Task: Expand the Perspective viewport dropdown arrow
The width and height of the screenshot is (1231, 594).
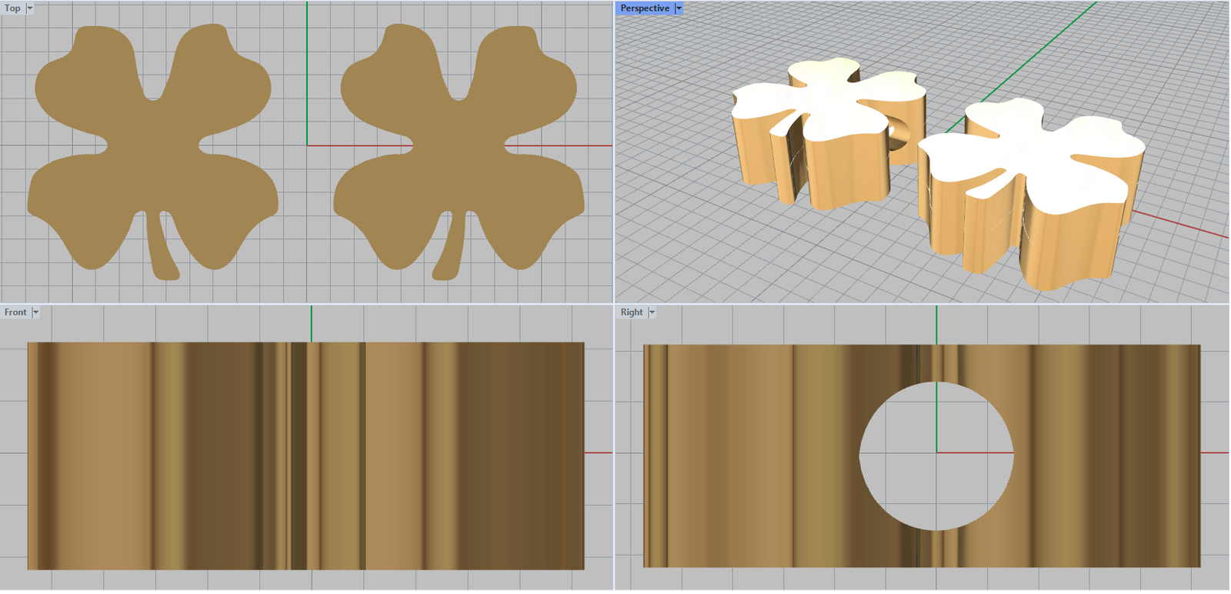Action: (679, 8)
